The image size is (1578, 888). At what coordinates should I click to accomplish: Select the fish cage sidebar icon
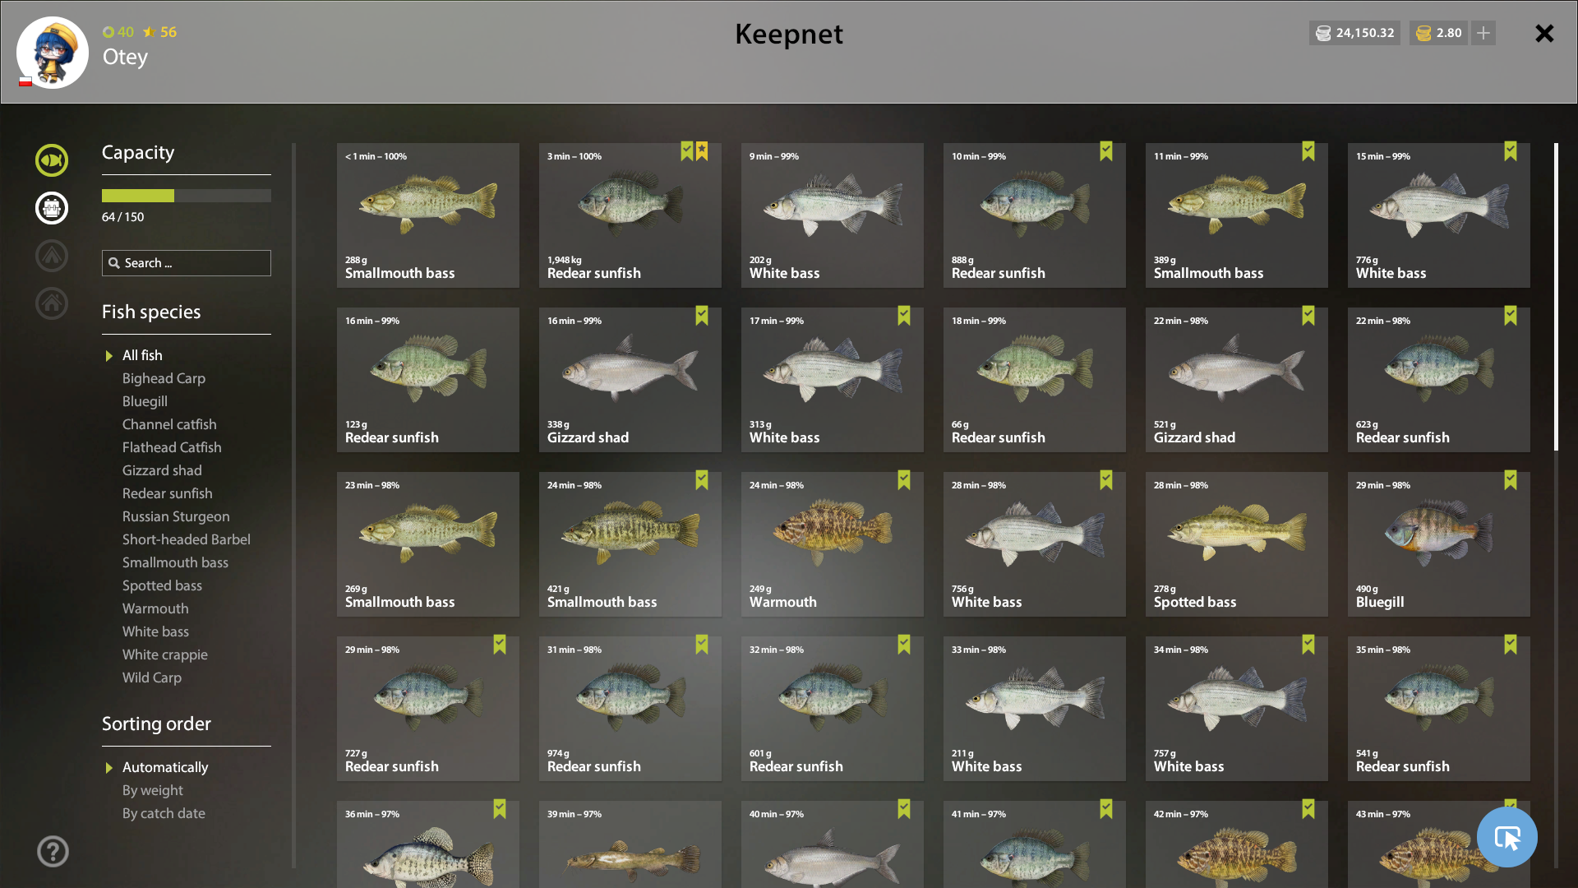pyautogui.click(x=52, y=208)
